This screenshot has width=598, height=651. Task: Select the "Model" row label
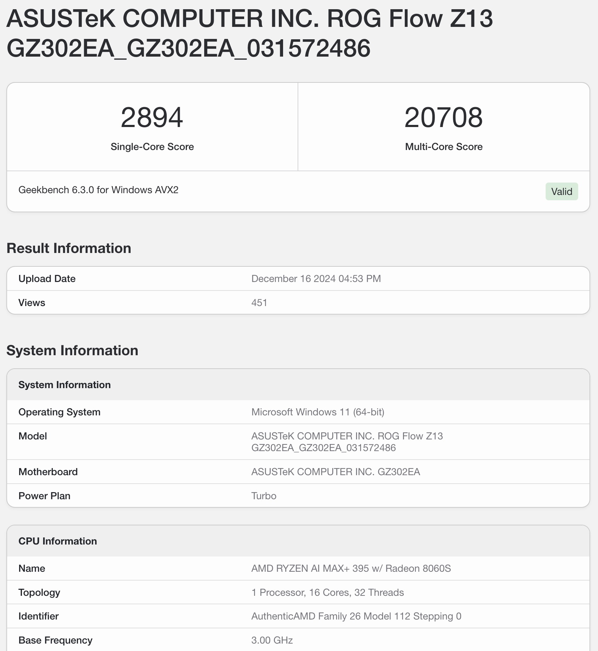pyautogui.click(x=33, y=436)
